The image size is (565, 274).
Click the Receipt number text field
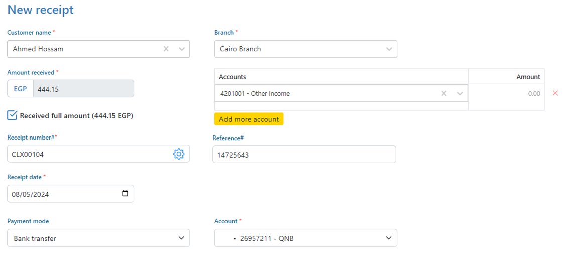click(x=90, y=154)
